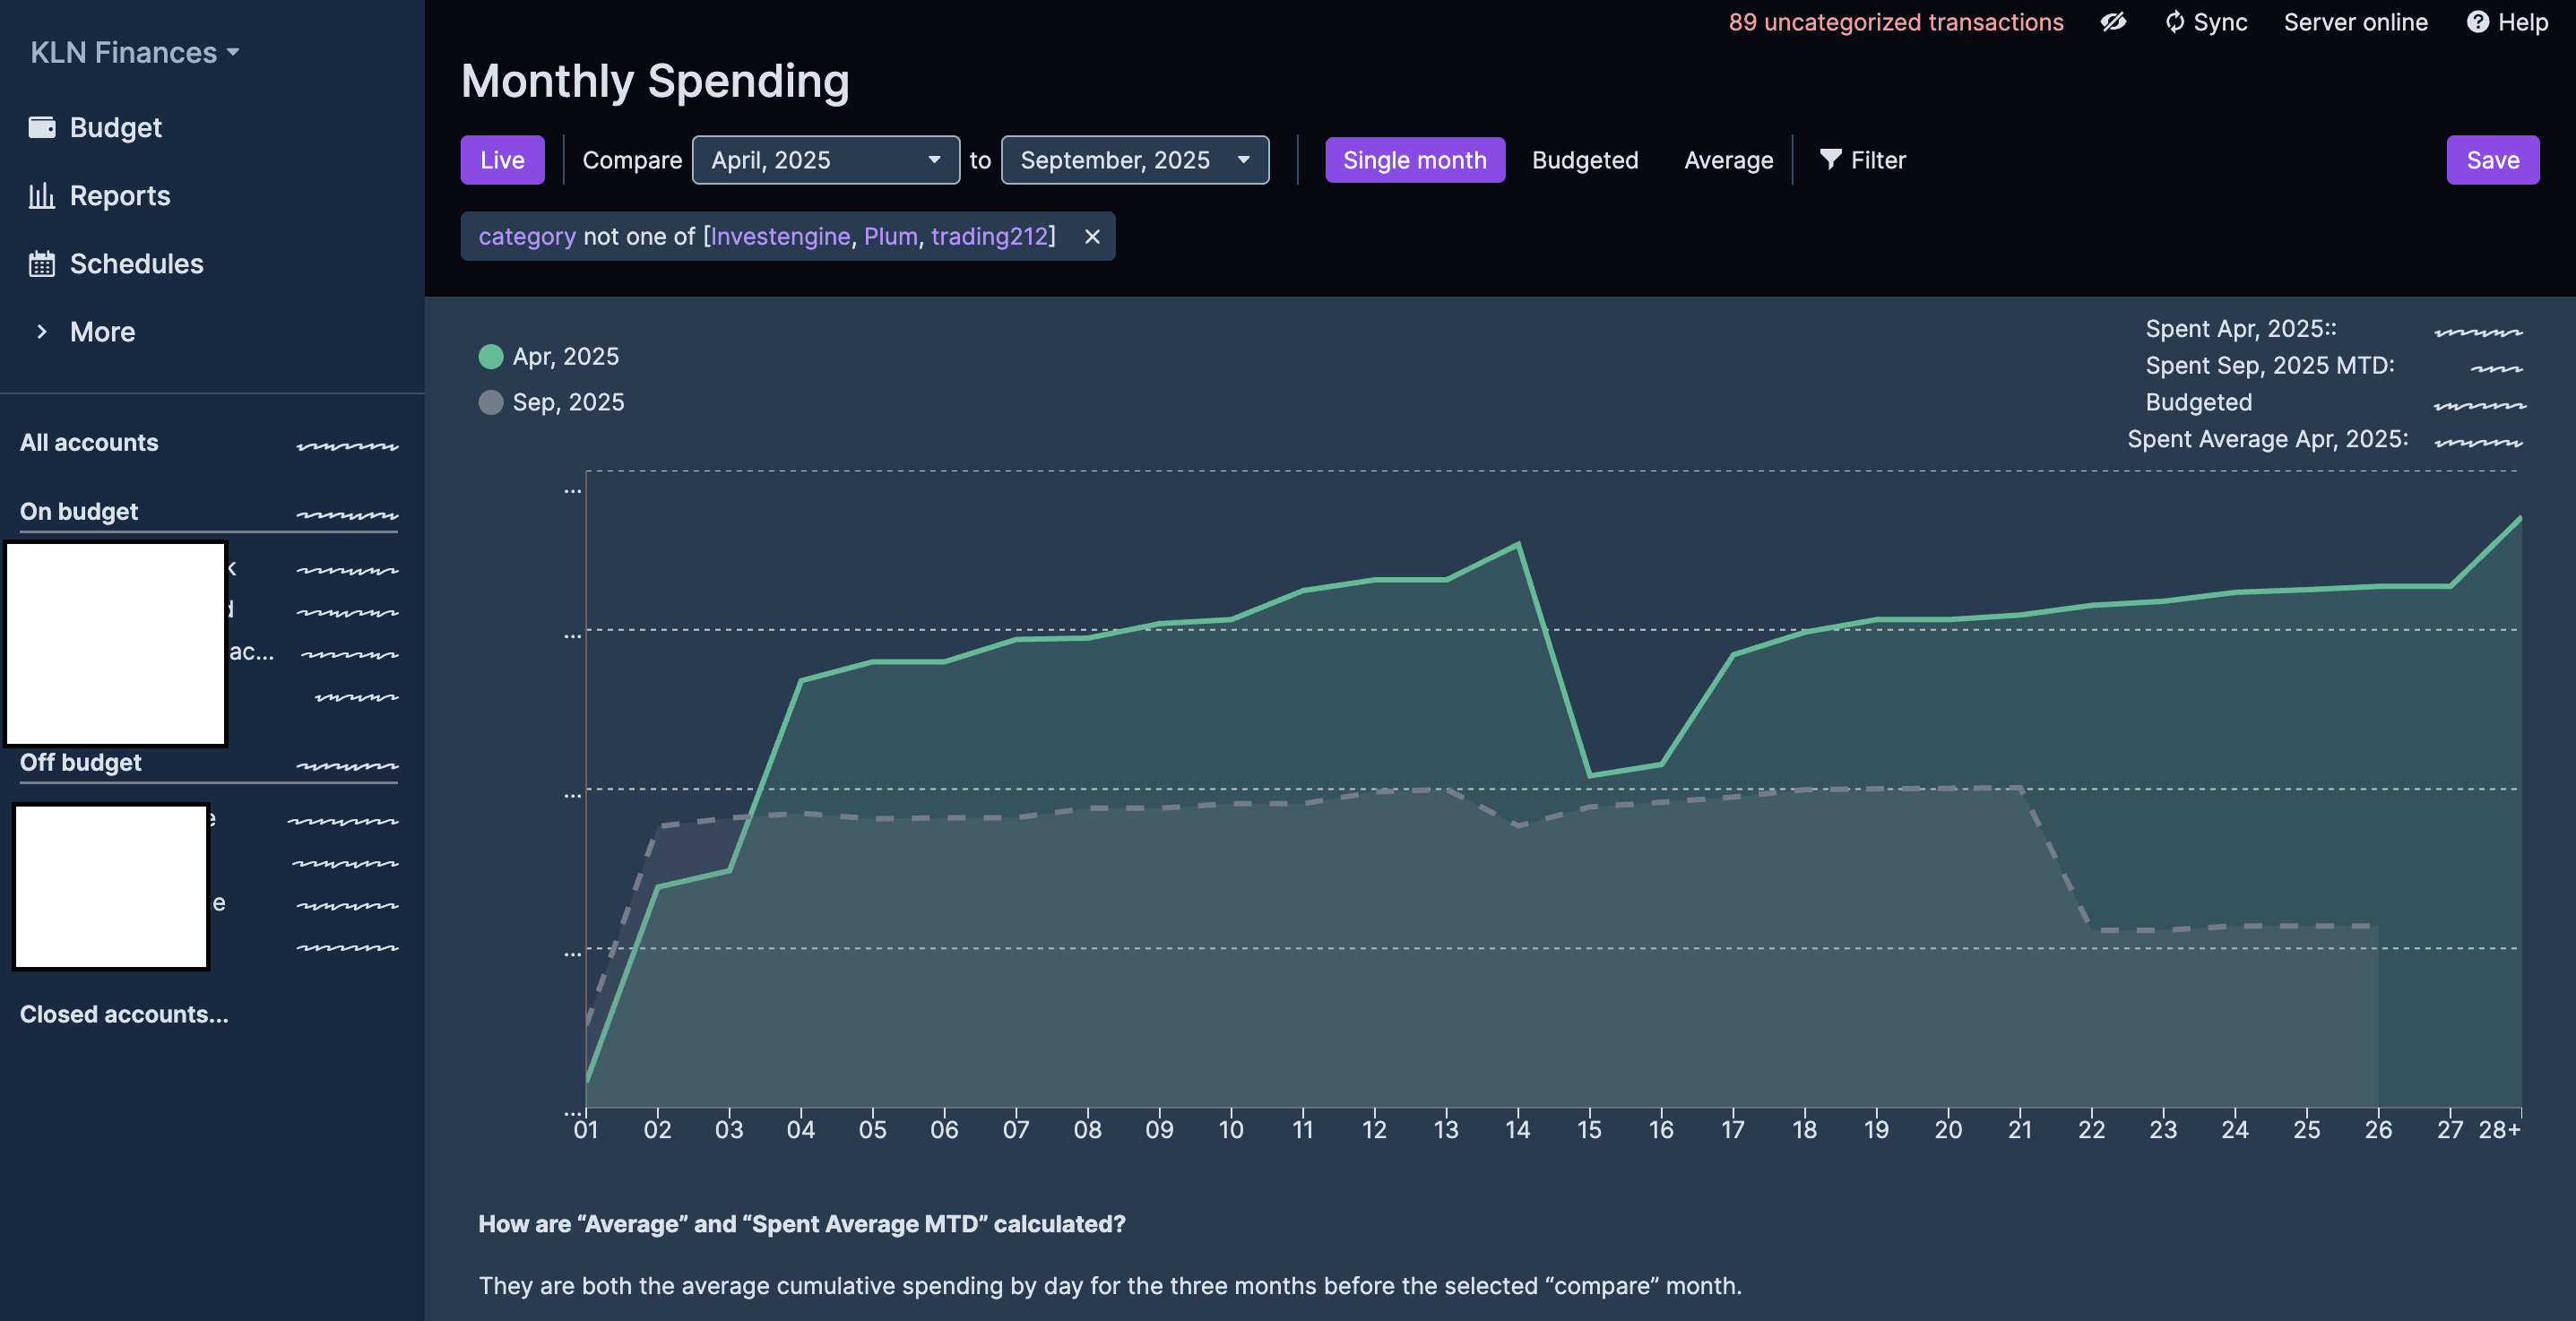Click the Help question mark icon

[2477, 22]
